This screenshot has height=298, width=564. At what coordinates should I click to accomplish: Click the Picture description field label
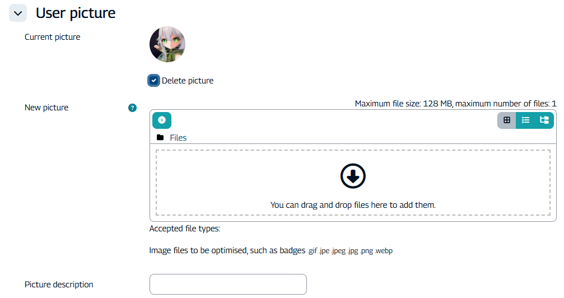pyautogui.click(x=59, y=285)
